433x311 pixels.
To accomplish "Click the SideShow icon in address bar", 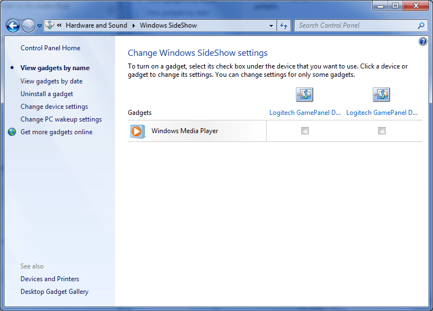I will (x=50, y=25).
